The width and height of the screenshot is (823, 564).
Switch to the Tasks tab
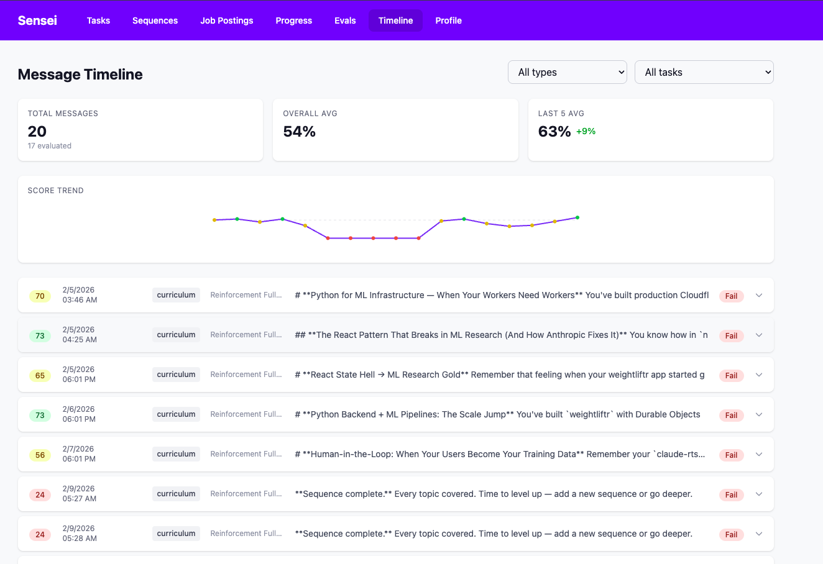(x=98, y=20)
